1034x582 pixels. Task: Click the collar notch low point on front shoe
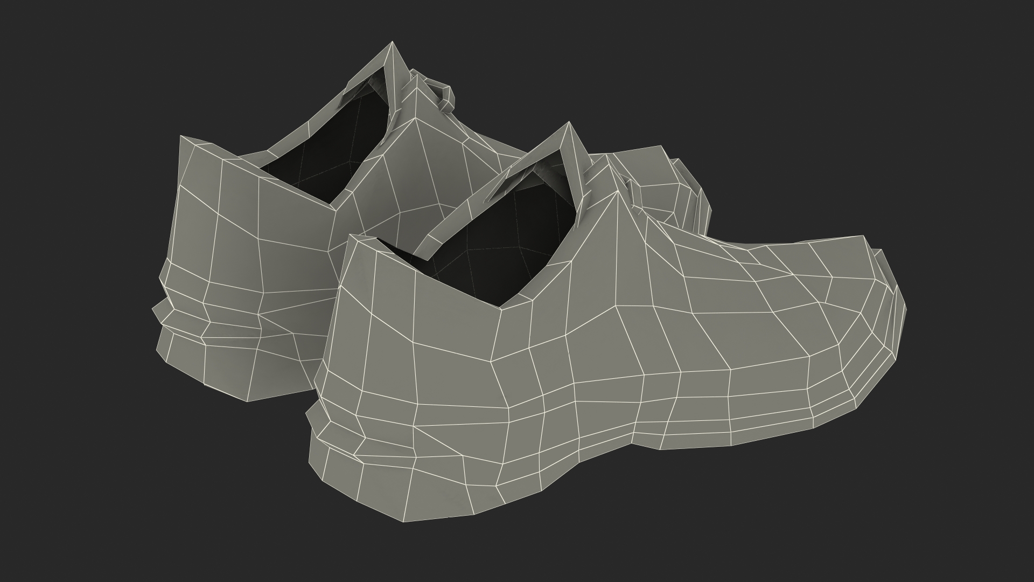500,308
